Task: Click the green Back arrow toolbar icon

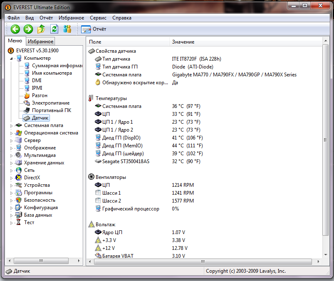Action: pos(15,29)
